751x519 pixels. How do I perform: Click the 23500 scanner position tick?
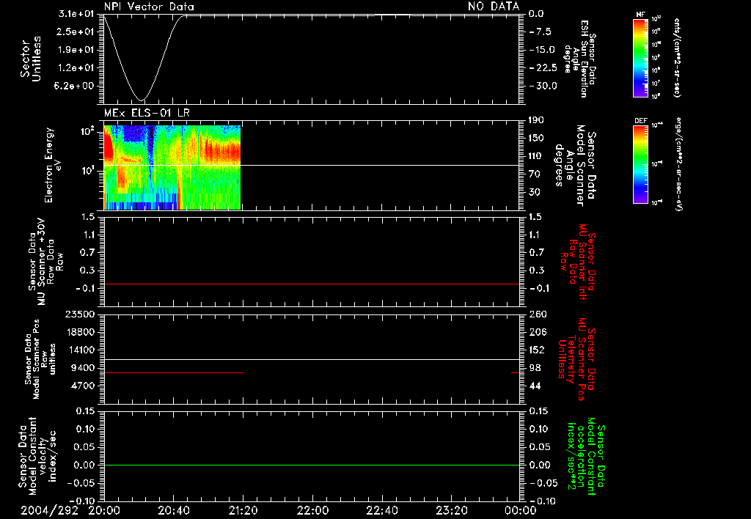tap(80, 314)
